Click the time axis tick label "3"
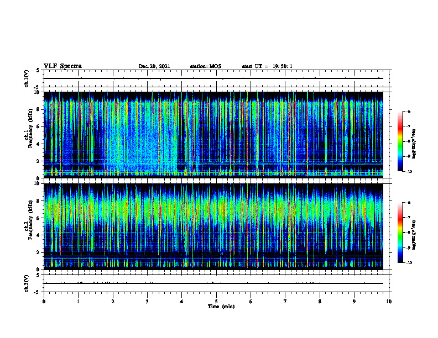Image resolution: width=438 pixels, height=338 pixels. [x=147, y=302]
